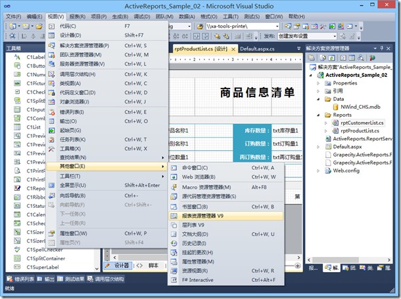Pin the 解决方案资源管理器 panel
Screen dimensions: 401x299
coord(382,48)
